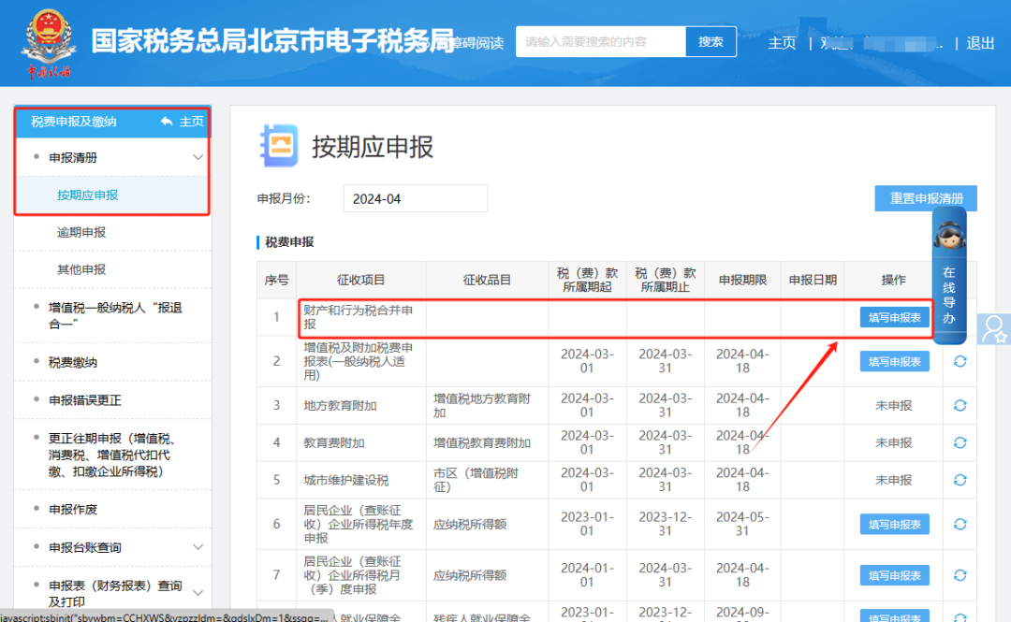Click the 按期应申报 page title icon

(x=279, y=146)
